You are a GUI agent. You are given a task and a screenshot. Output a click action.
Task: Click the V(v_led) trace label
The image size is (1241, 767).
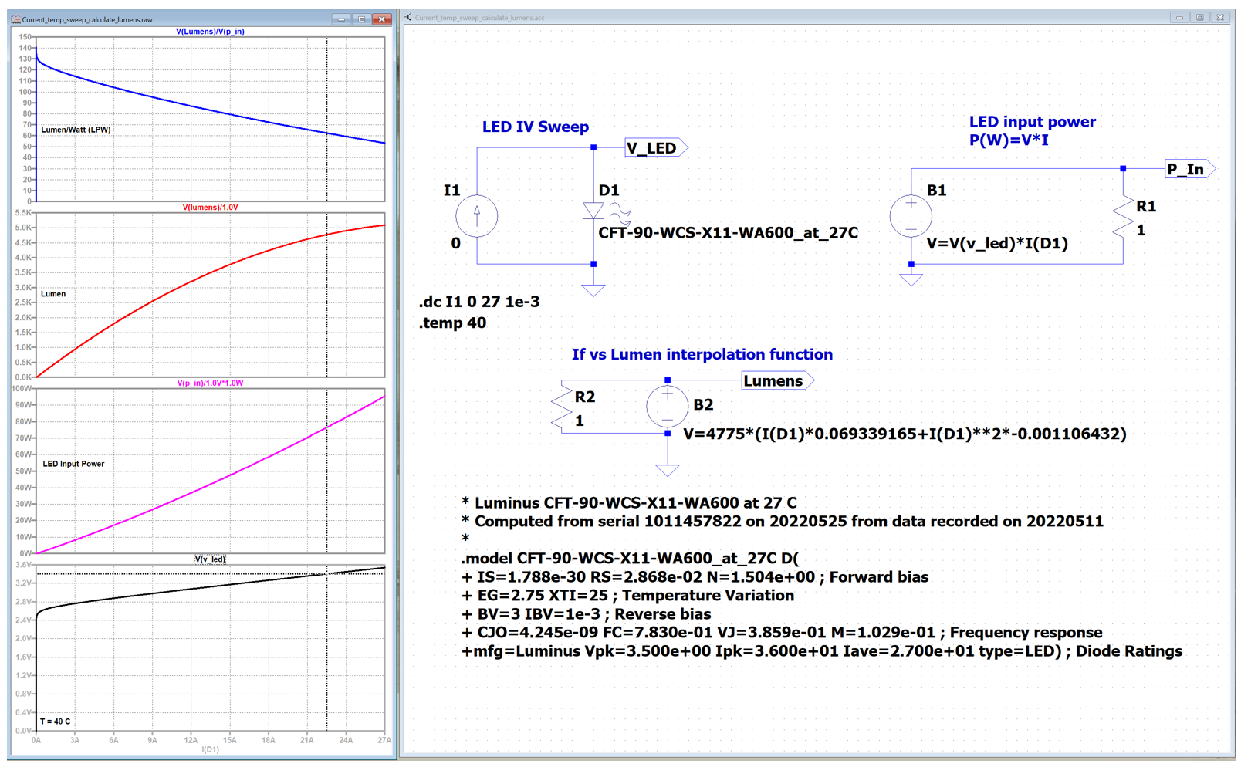point(210,559)
